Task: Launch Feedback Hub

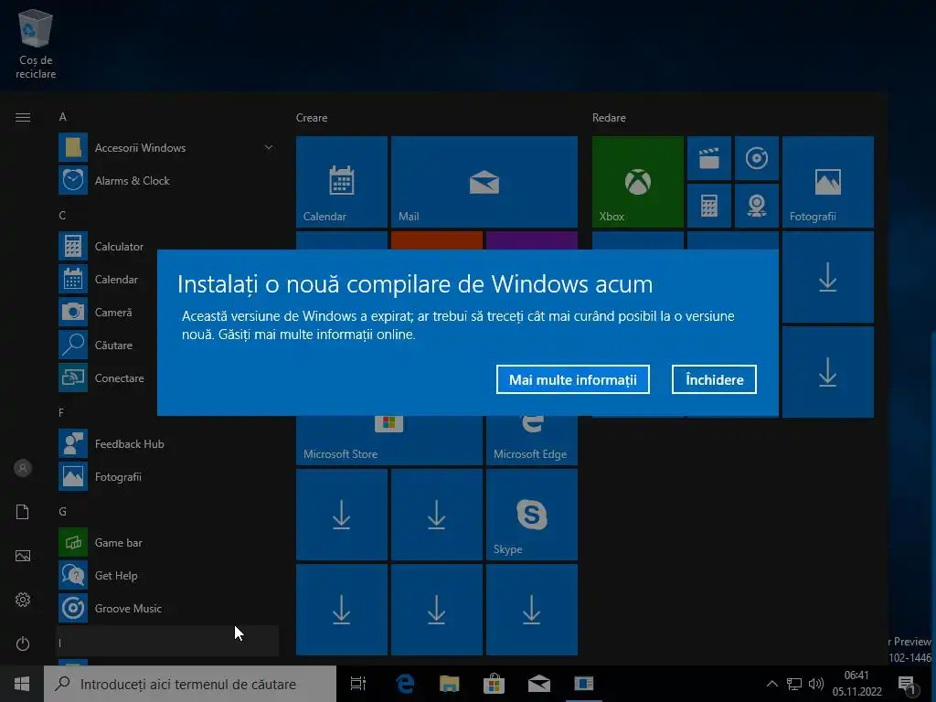Action: click(x=167, y=444)
